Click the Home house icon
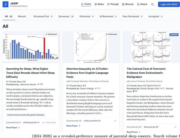This screenshot has width=180, height=138. pyautogui.click(x=83, y=4)
